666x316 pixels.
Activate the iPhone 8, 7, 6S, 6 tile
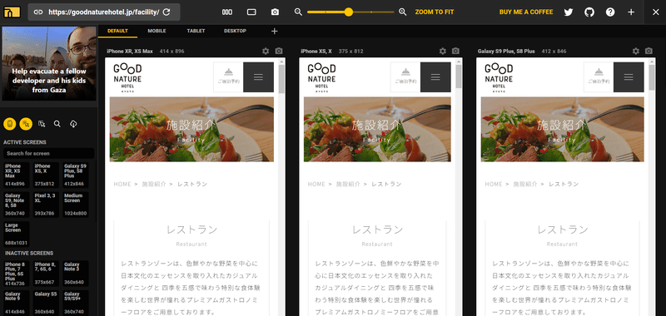click(47, 274)
